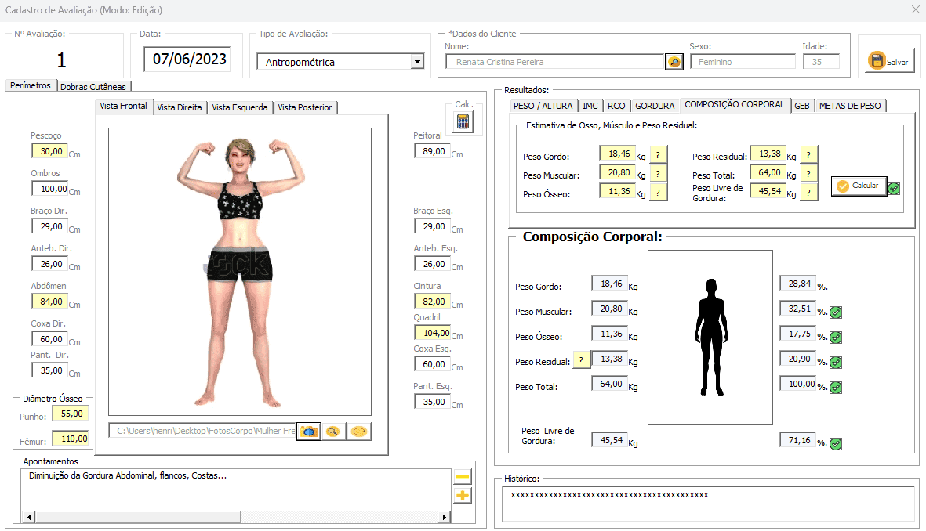This screenshot has height=531, width=926.
Task: Click the Apontamentos horizontal scrollbar right arrow
Action: click(445, 518)
